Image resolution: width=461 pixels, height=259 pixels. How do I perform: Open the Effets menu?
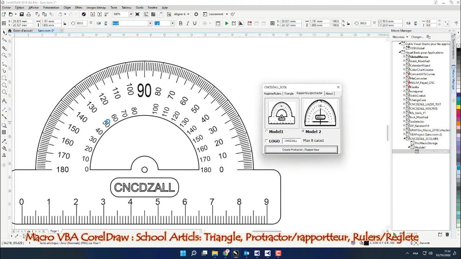click(x=79, y=8)
